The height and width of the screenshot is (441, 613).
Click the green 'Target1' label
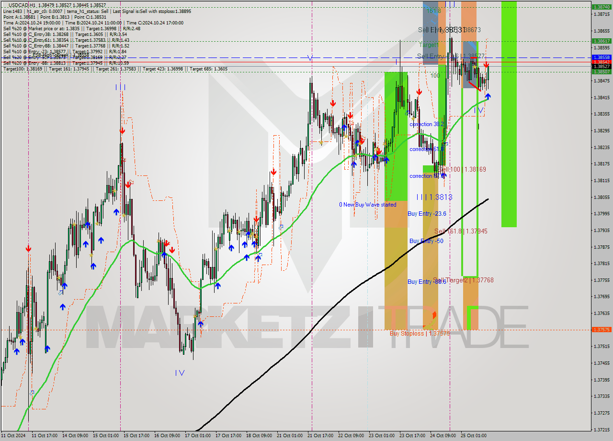(x=429, y=45)
